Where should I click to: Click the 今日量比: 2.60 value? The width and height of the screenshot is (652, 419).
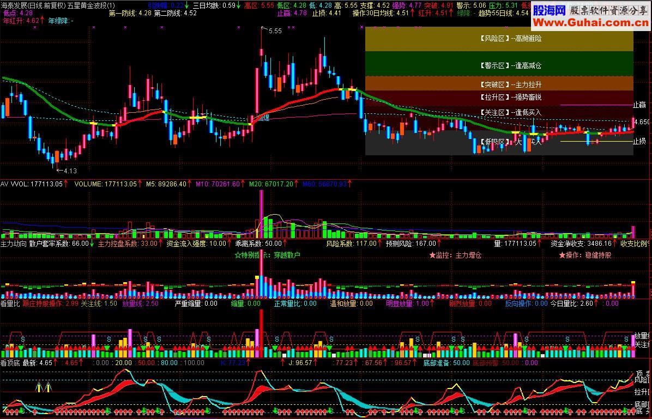572,303
